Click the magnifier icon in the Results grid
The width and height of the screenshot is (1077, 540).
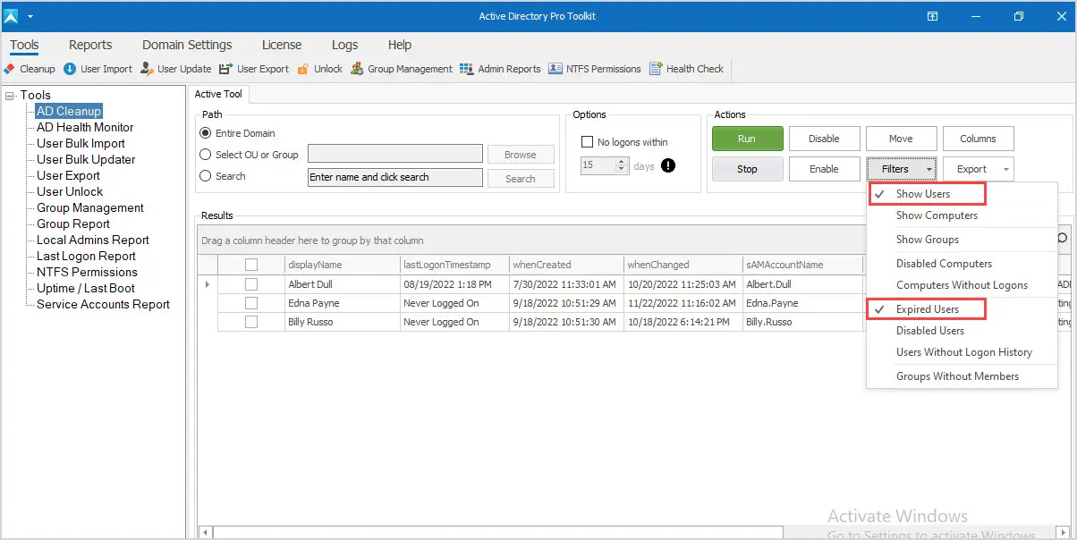point(1062,239)
